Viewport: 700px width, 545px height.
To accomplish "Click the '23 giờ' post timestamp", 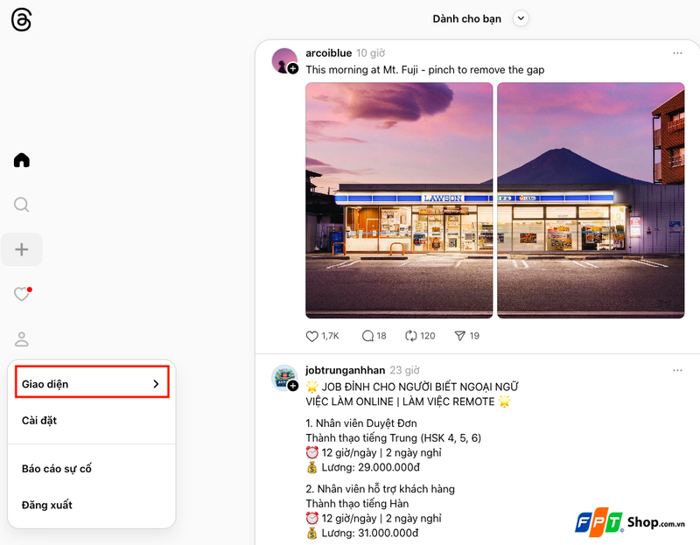I will point(404,370).
